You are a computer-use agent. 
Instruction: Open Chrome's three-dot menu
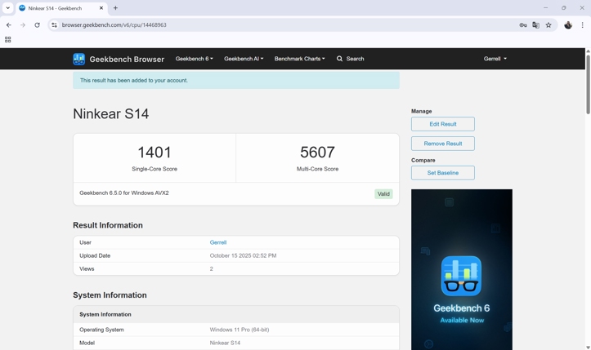(582, 25)
